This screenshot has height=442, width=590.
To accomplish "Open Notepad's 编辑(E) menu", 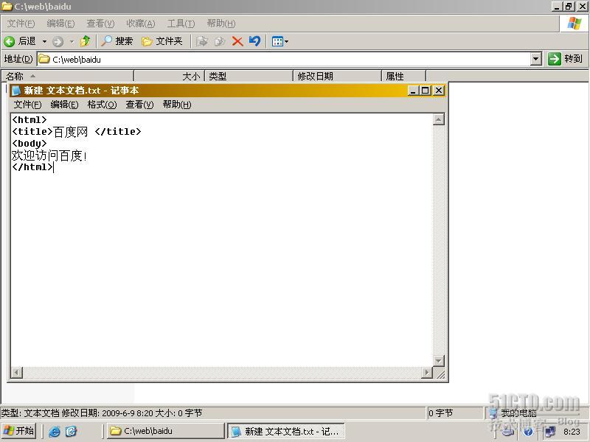I will 64,105.
